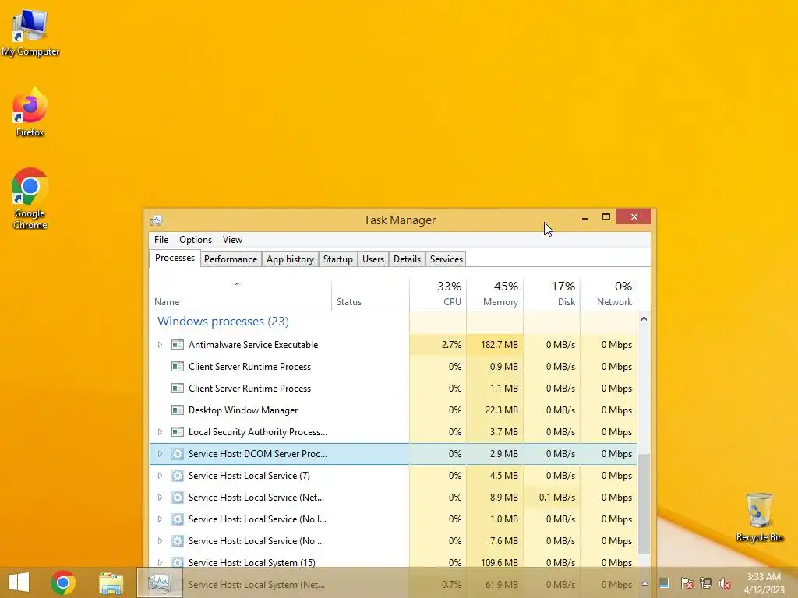Click the 182.7 MB memory value
The width and height of the screenshot is (798, 598).
pos(500,345)
